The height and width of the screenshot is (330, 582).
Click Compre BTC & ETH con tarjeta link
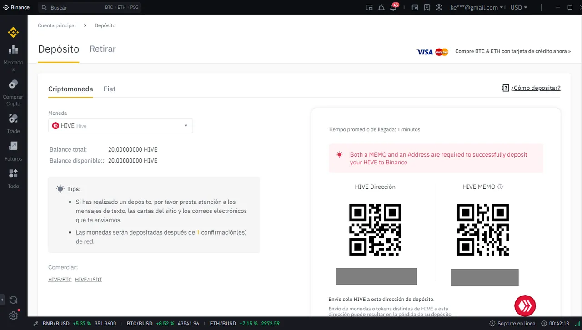[513, 51]
